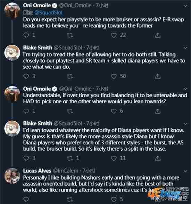191x204 pixels.
Task: Reply to Blake Smith's 'tread the line' tweet
Action: tap(26, 76)
